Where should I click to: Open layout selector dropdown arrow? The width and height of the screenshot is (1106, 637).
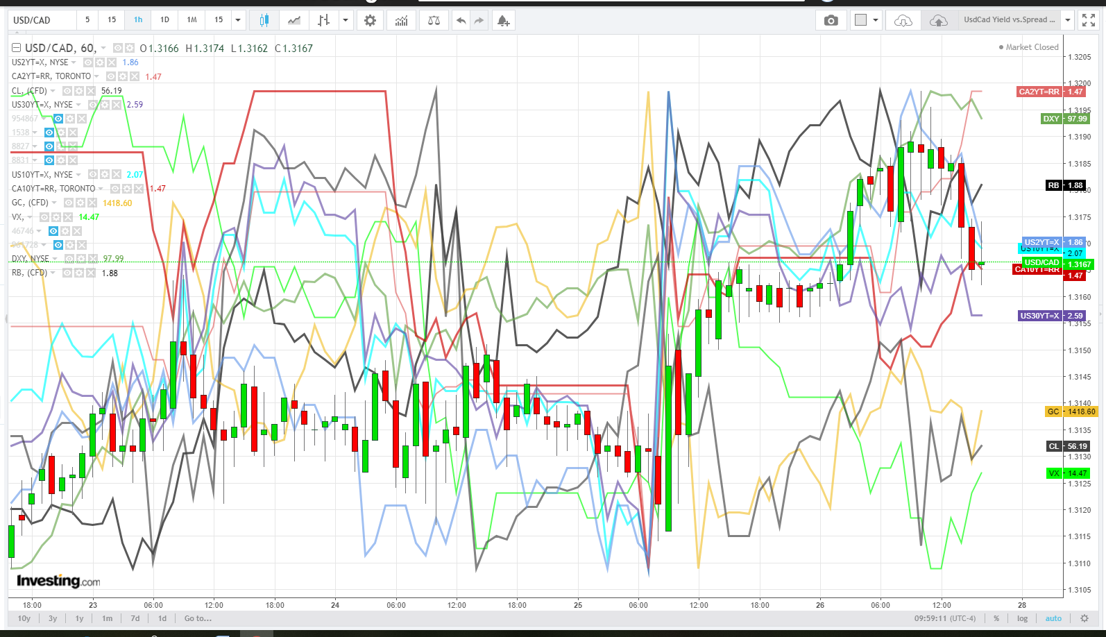coord(876,20)
